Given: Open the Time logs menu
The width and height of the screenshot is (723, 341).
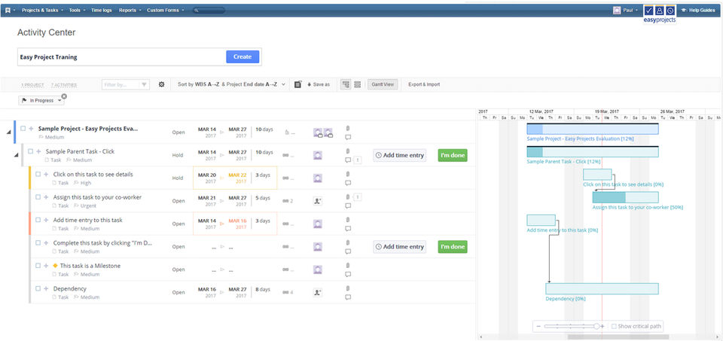Looking at the screenshot, I should pos(102,10).
